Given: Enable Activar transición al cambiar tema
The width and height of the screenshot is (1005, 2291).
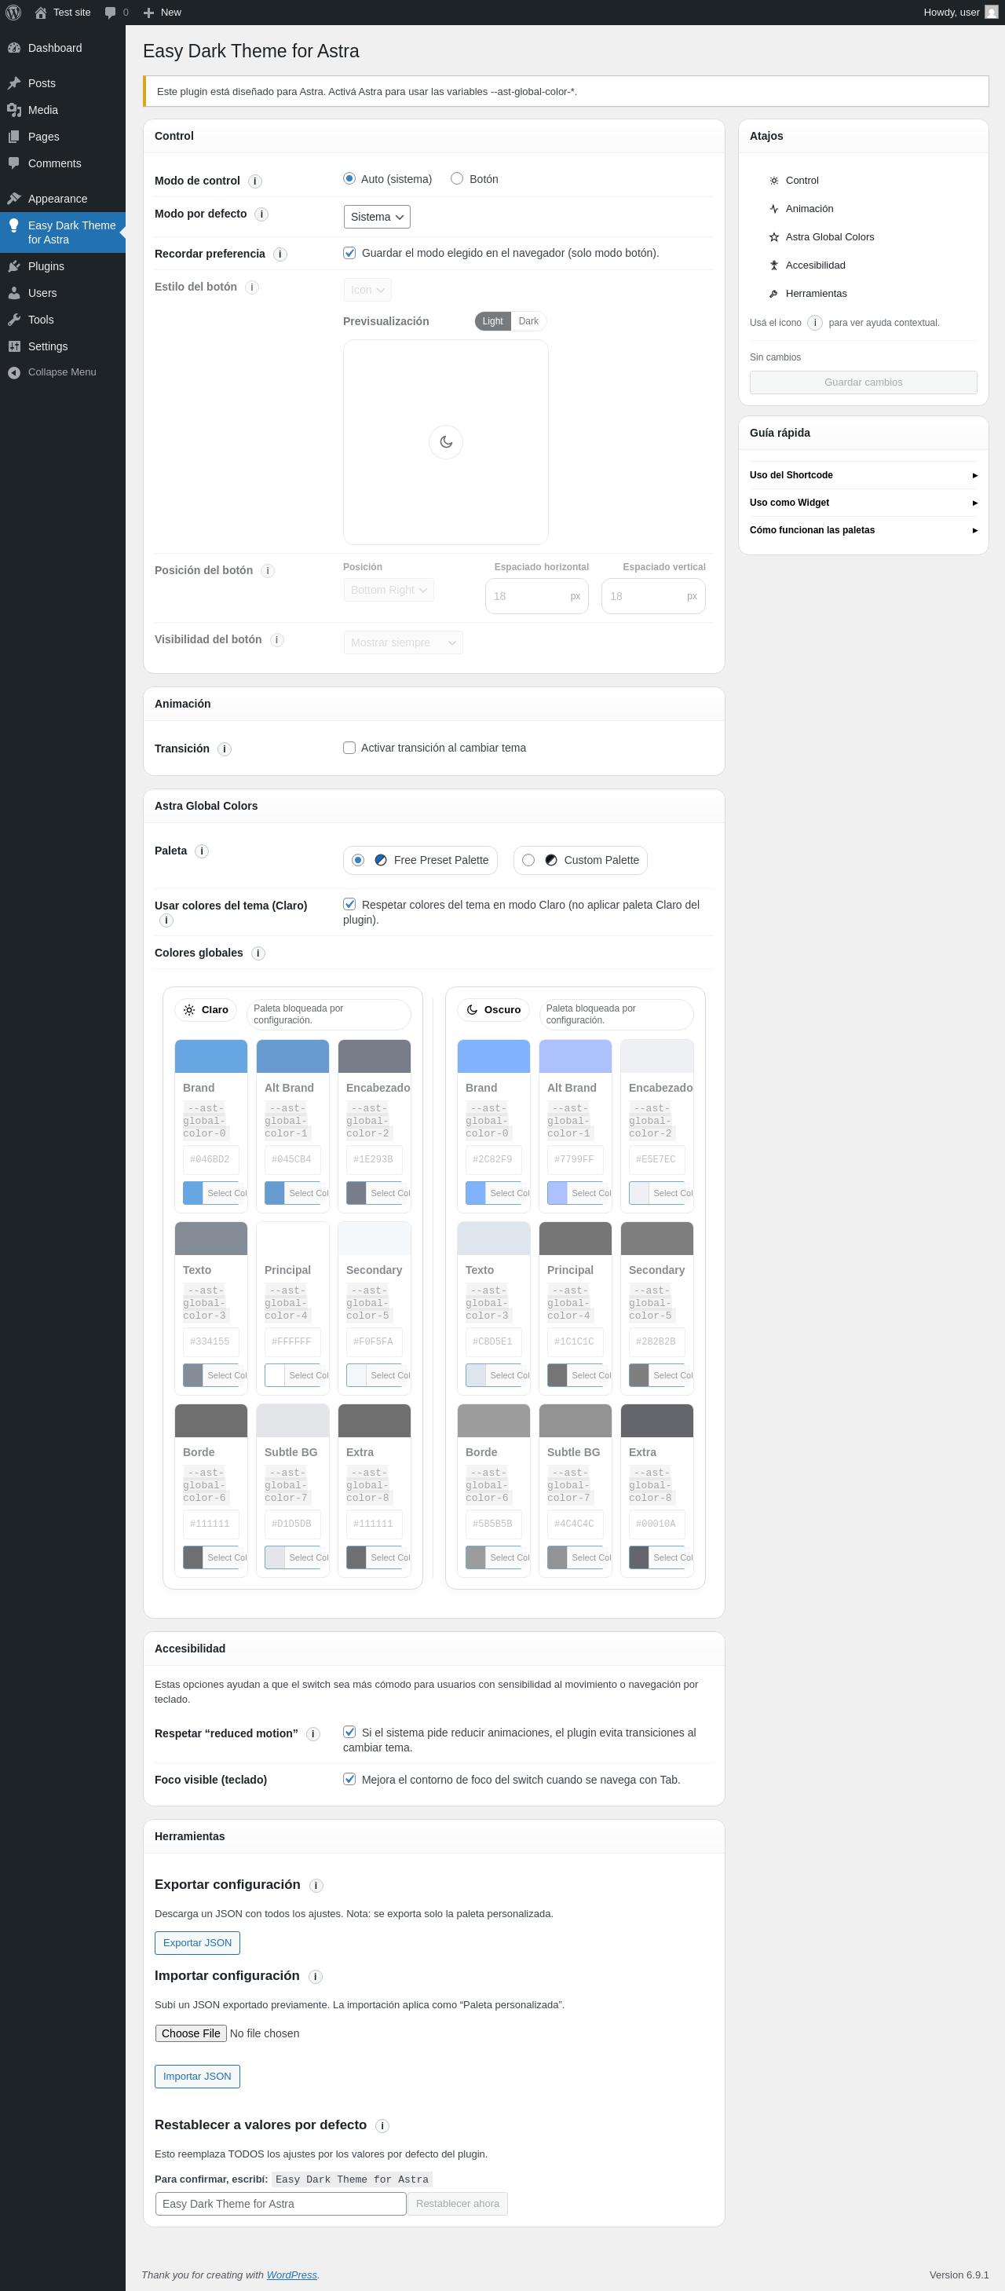Looking at the screenshot, I should coord(349,748).
